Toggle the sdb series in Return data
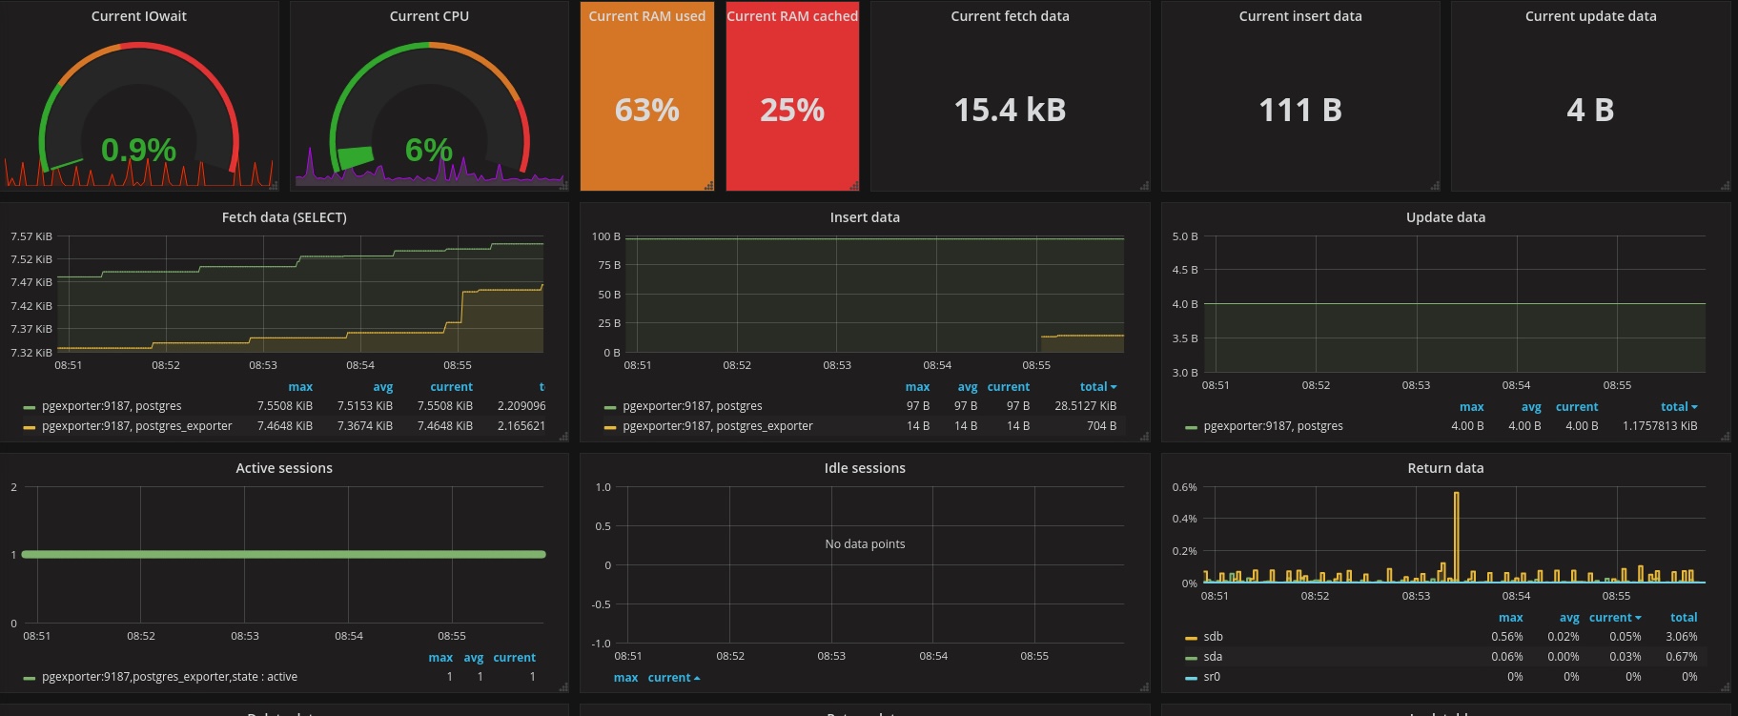The width and height of the screenshot is (1738, 716). pyautogui.click(x=1213, y=637)
